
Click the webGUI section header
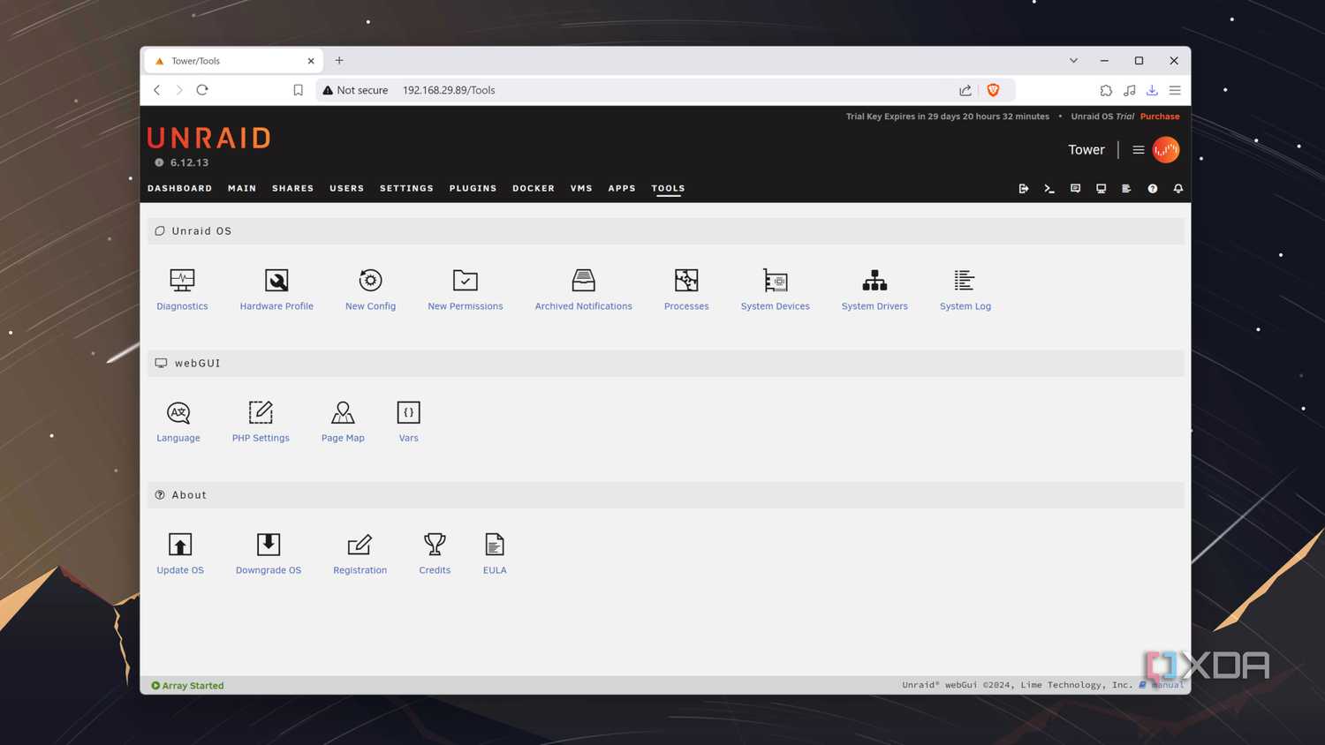666,363
